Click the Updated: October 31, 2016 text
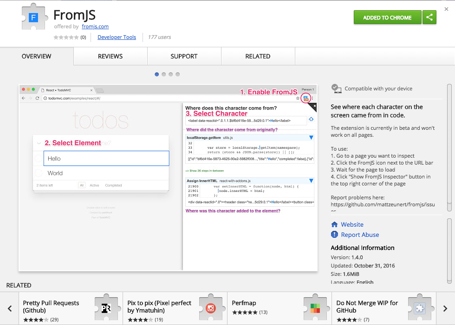 363,266
